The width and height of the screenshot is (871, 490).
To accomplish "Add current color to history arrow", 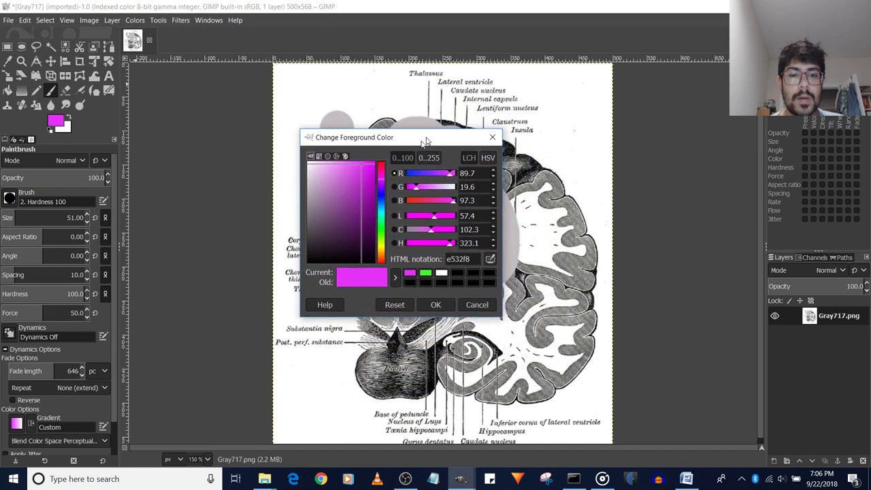I will pos(395,278).
